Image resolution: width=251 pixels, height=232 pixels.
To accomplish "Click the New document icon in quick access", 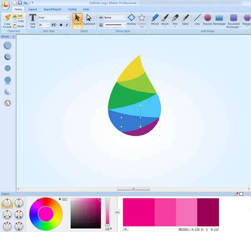I will point(15,3).
